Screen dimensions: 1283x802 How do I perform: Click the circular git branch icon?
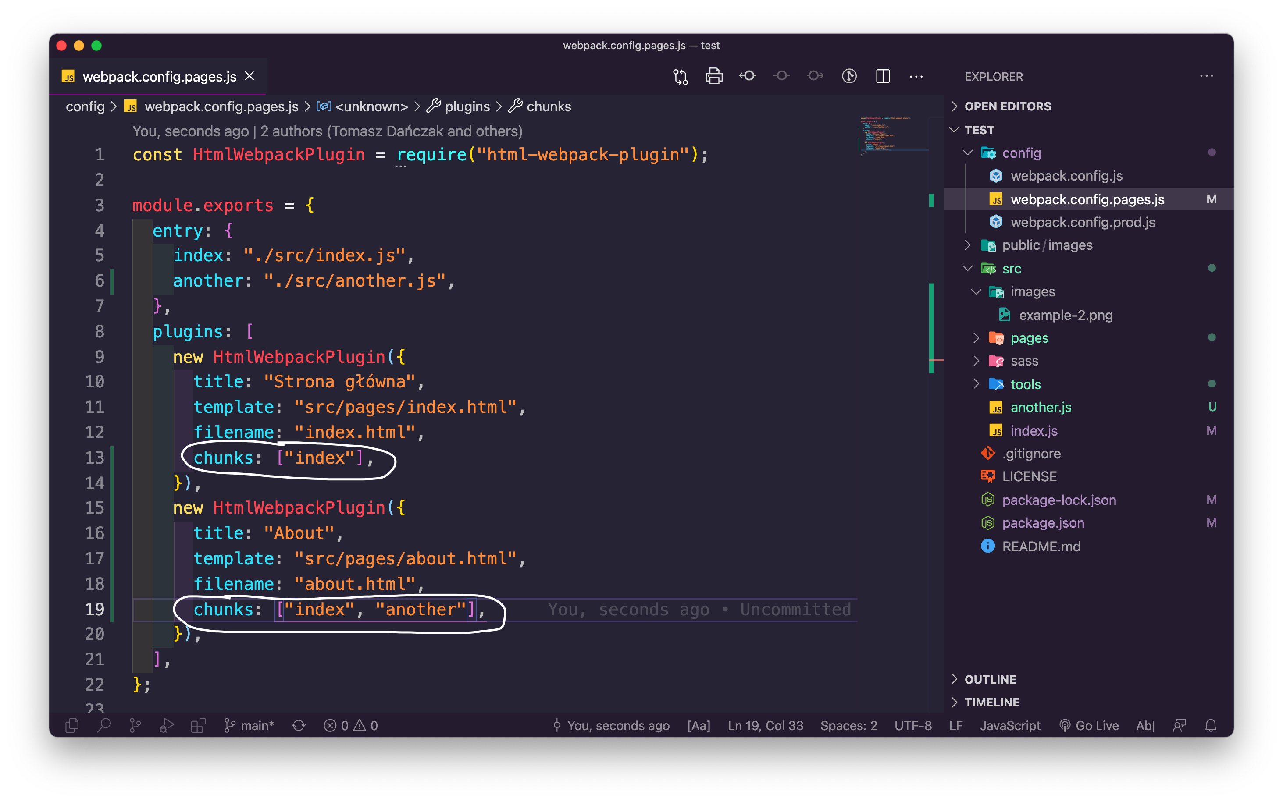tap(849, 76)
